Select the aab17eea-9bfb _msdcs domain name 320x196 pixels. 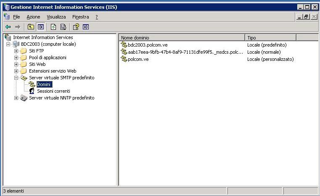(185, 52)
